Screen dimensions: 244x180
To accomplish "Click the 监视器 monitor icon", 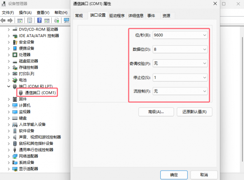I will point(15,112).
